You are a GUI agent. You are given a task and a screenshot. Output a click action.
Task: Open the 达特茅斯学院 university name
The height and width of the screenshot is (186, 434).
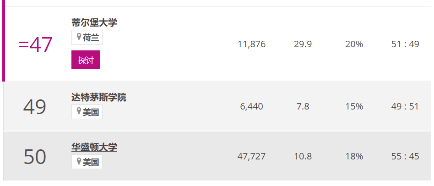coord(99,98)
